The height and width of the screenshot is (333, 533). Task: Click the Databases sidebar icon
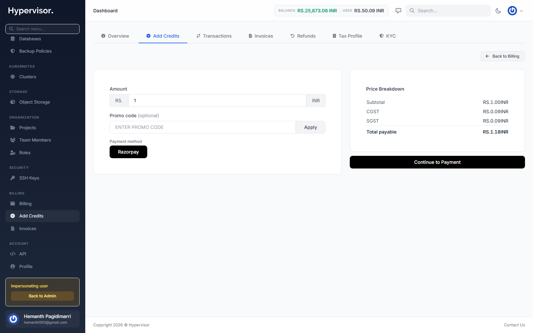click(x=13, y=39)
